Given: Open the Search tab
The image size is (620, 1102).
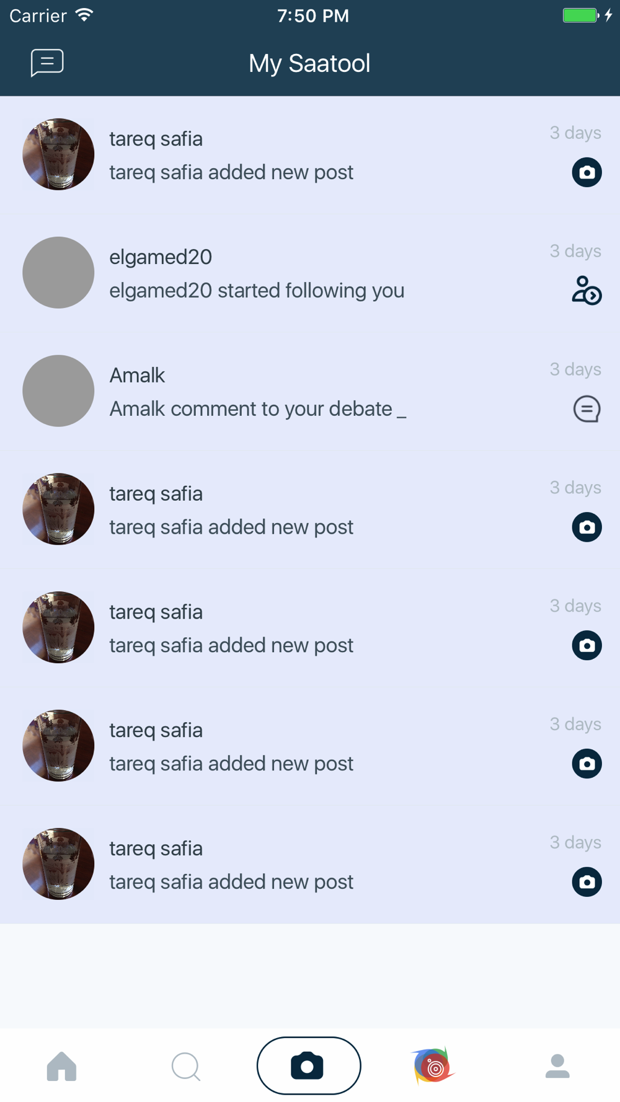Looking at the screenshot, I should 185,1066.
